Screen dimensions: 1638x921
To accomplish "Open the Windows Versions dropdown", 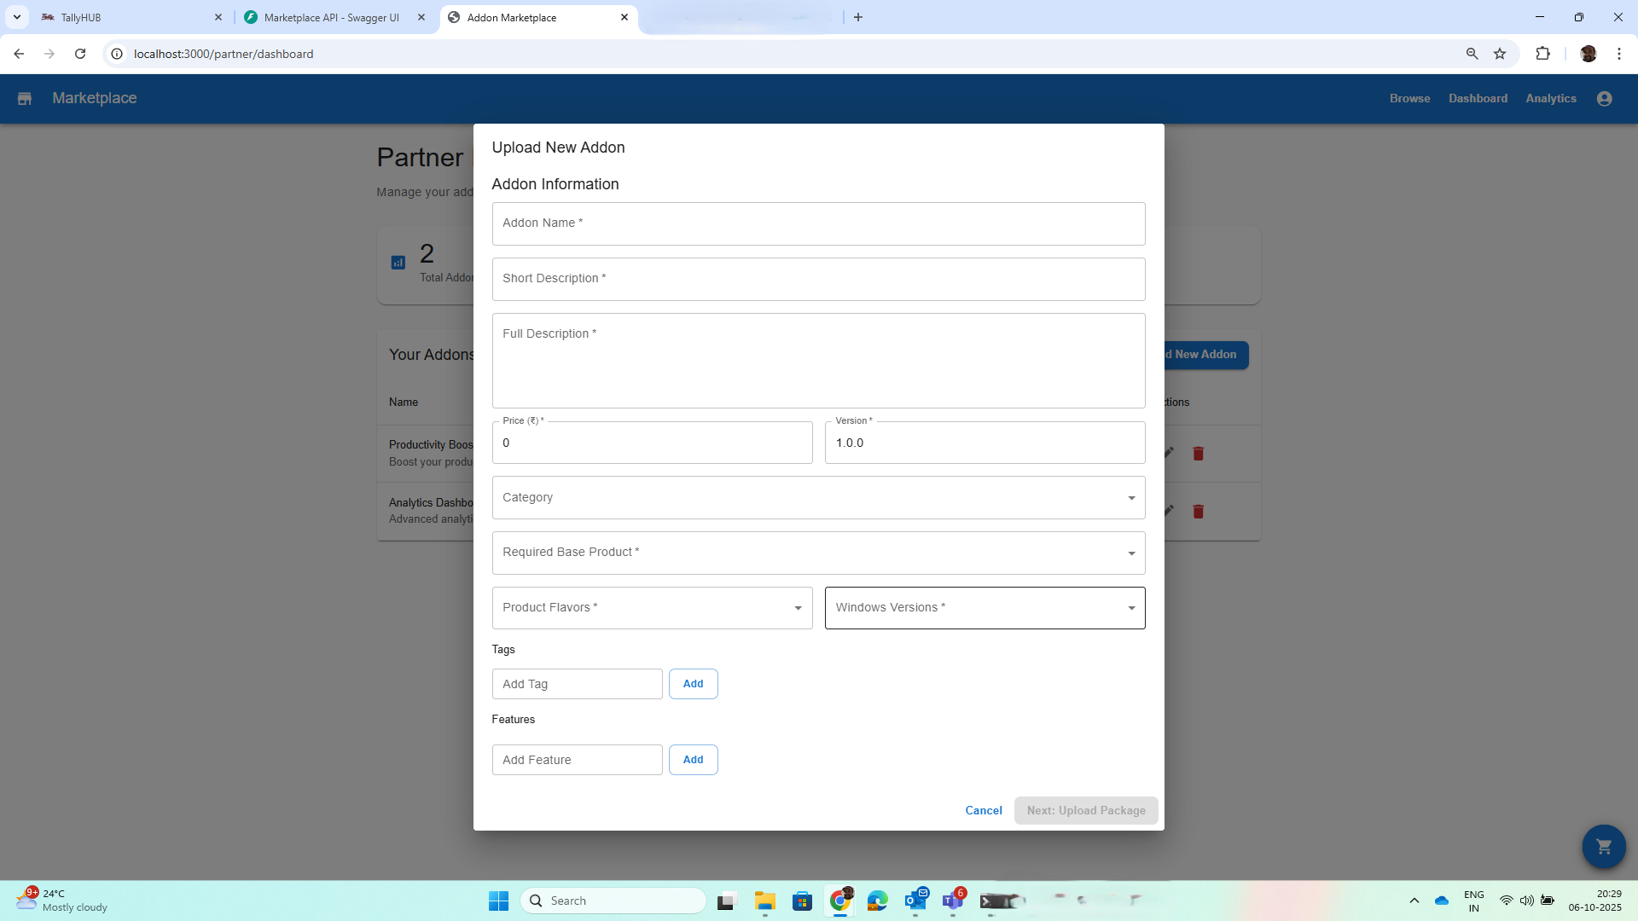I will (985, 608).
